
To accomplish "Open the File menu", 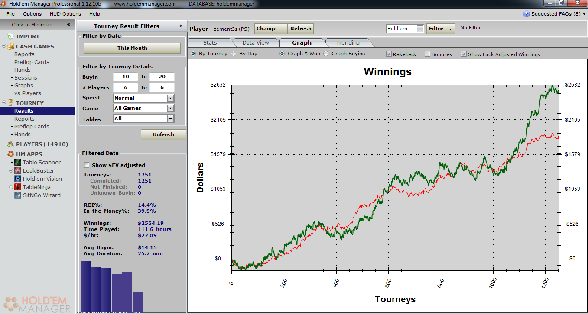I will coord(11,14).
